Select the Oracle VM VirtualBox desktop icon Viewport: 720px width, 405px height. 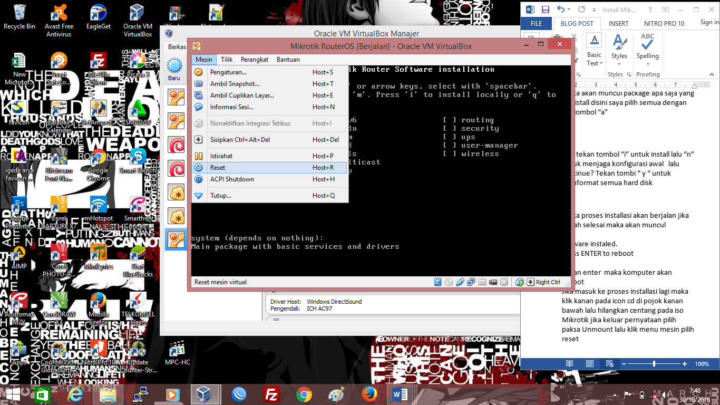(x=138, y=21)
